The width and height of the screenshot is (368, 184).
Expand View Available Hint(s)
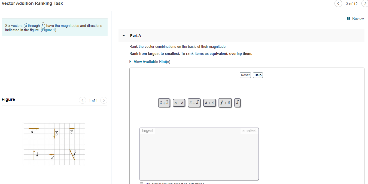pos(152,62)
